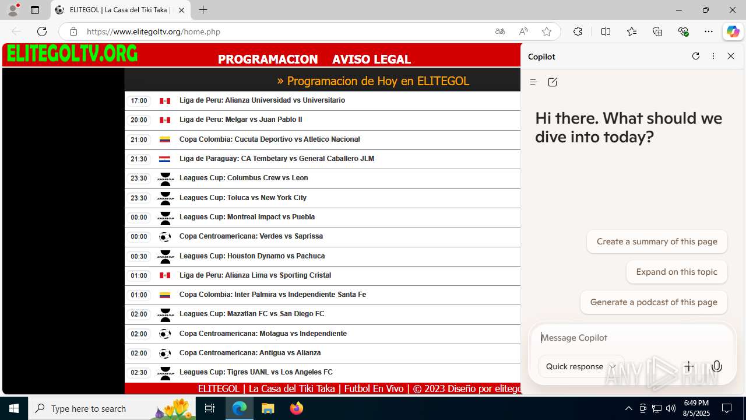Screen dimensions: 746x420
Task: Open the AVISO LEGAL menu item
Action: pyautogui.click(x=371, y=59)
